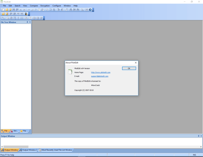Image resolution: width=203 pixels, height=157 pixels.
Task: Open the Window menu
Action: click(67, 6)
